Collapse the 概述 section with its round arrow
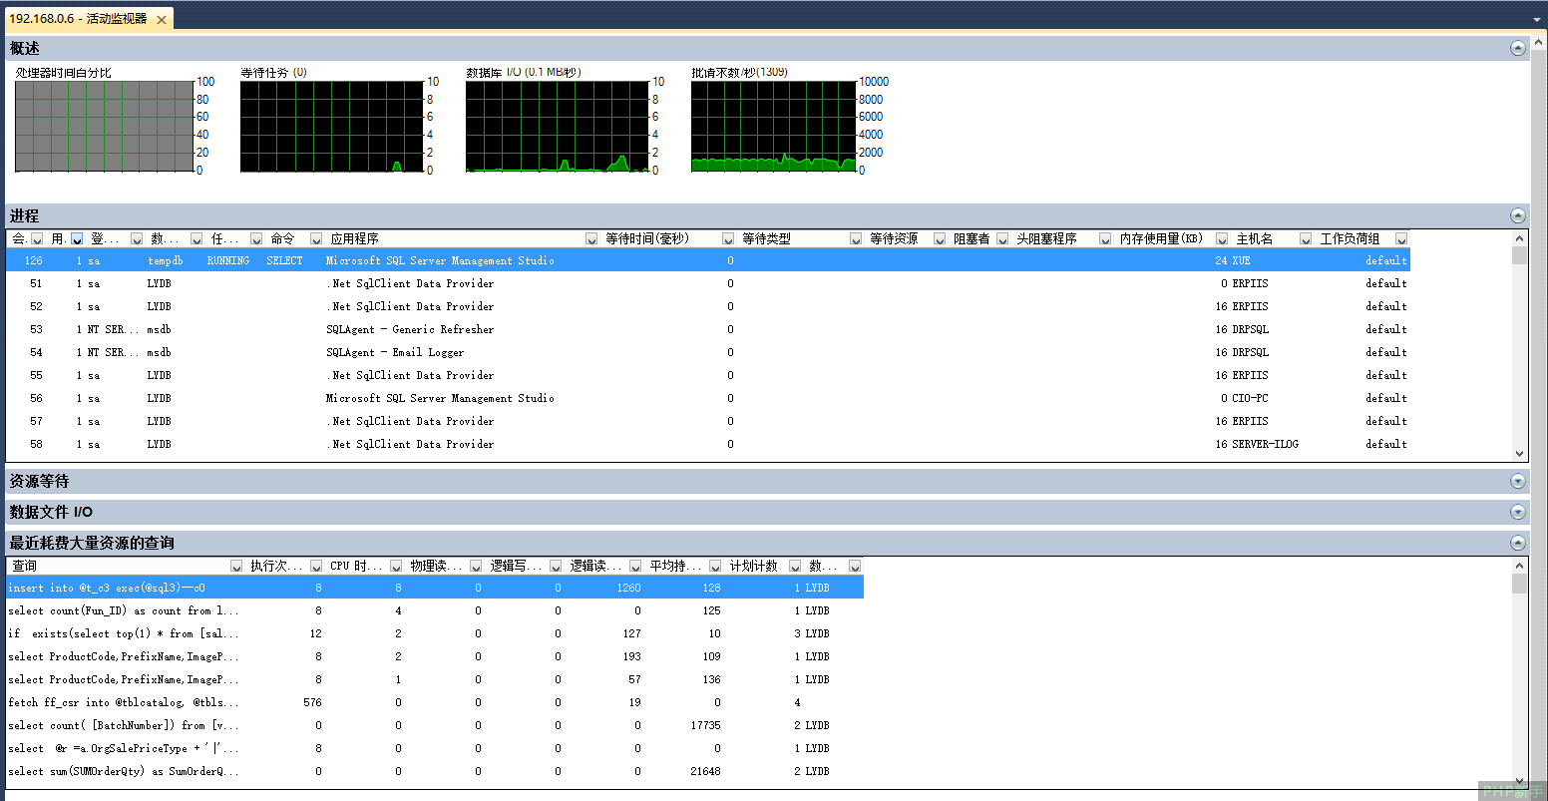The height and width of the screenshot is (801, 1548). coord(1518,48)
